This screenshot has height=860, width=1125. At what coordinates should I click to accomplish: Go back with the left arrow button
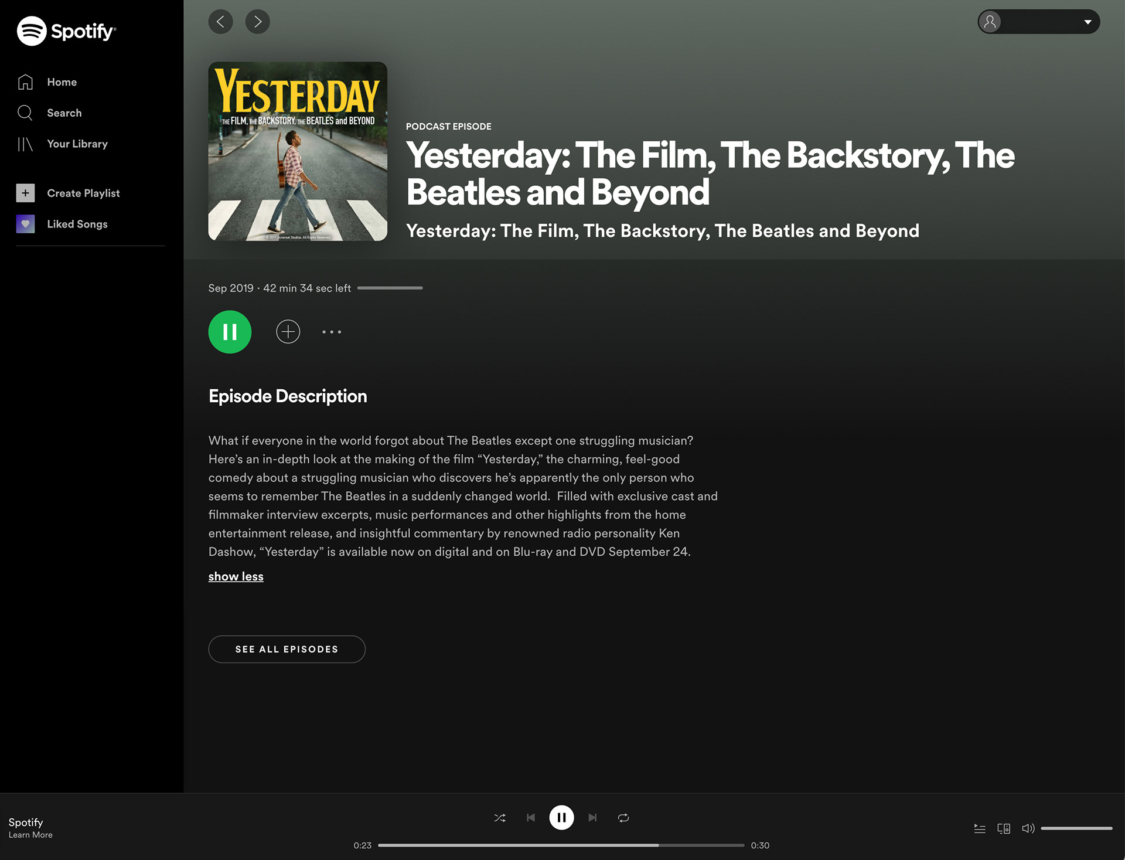click(220, 22)
